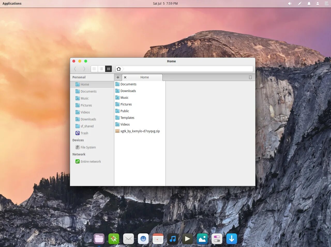Image resolution: width=331 pixels, height=247 pixels.
Task: Go forward with the right arrow
Action: click(84, 69)
